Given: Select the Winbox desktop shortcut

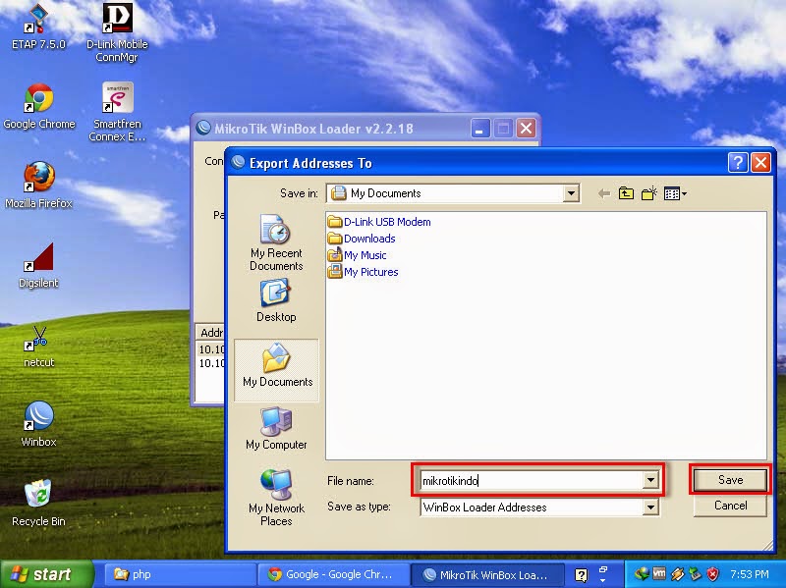Looking at the screenshot, I should tap(38, 423).
